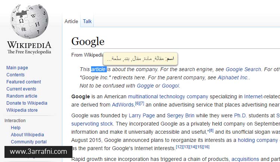The height and width of the screenshot is (162, 280).
Task: Open About Wikipedia page
Action: pyautogui.click(x=27, y=135)
